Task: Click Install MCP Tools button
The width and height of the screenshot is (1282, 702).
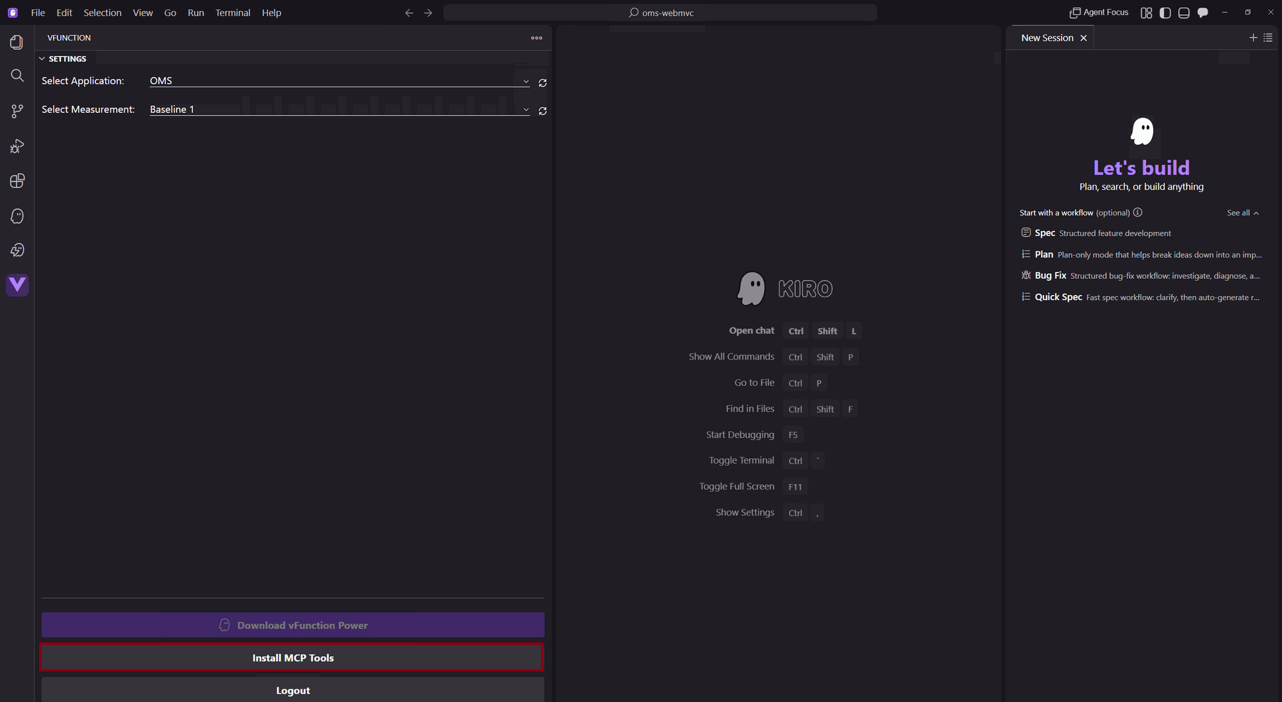Action: click(293, 658)
